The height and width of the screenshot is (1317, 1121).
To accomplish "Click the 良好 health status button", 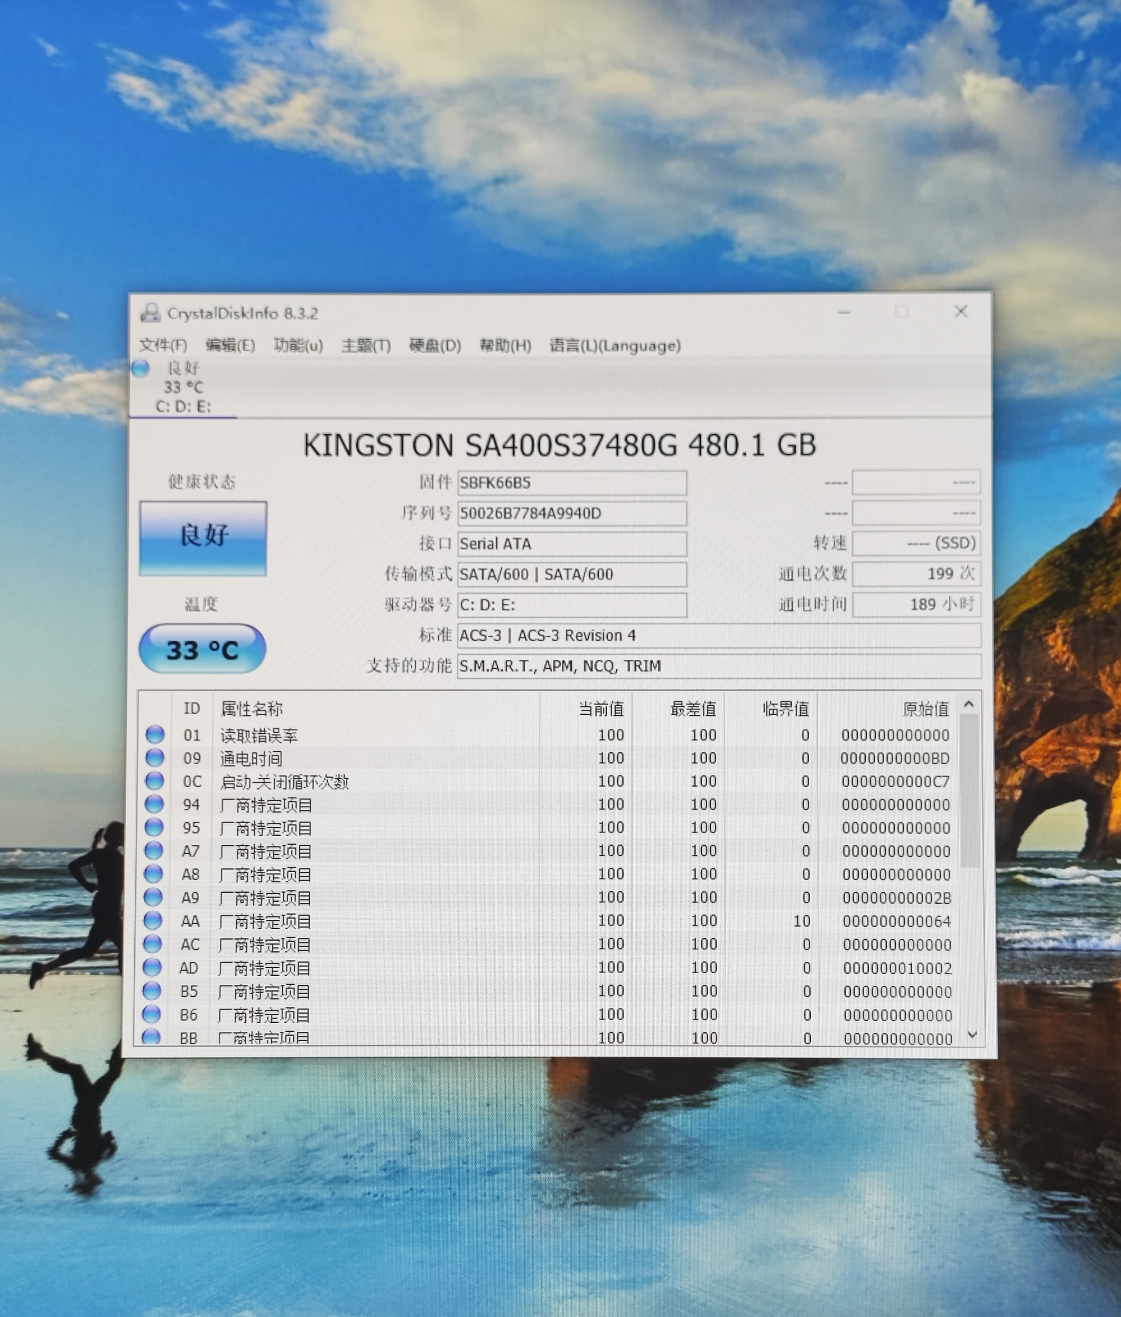I will point(203,538).
